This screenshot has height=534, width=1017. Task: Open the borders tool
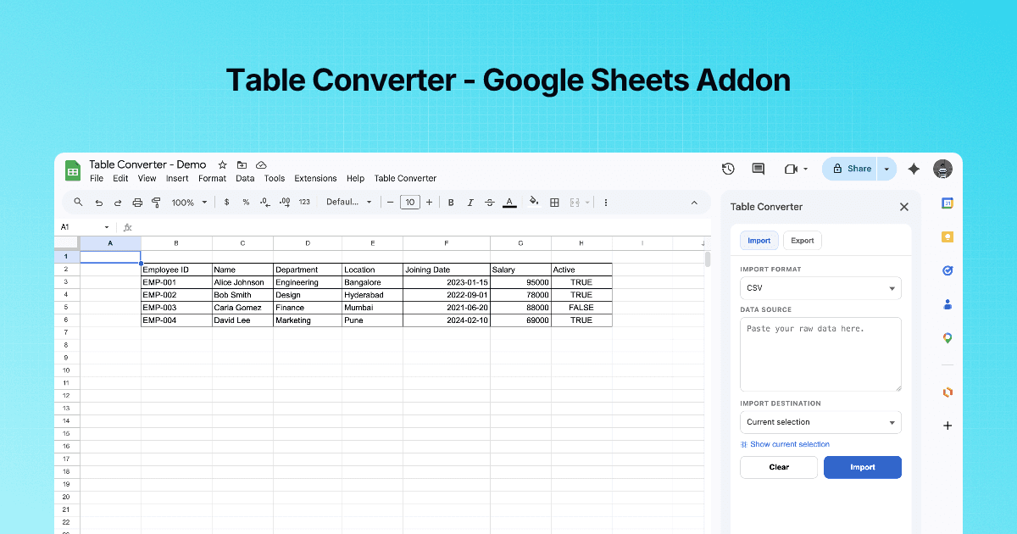(x=554, y=203)
